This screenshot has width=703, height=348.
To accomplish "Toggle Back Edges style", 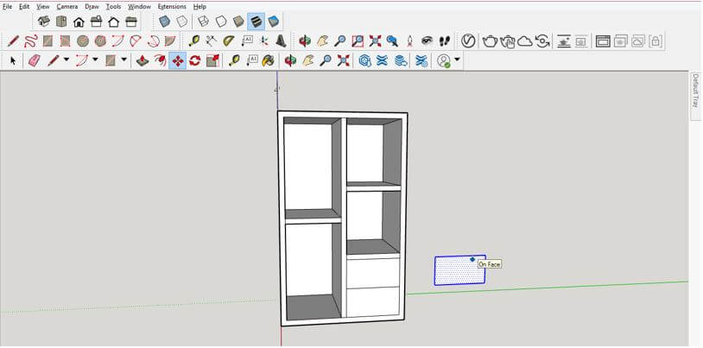I will pos(181,22).
